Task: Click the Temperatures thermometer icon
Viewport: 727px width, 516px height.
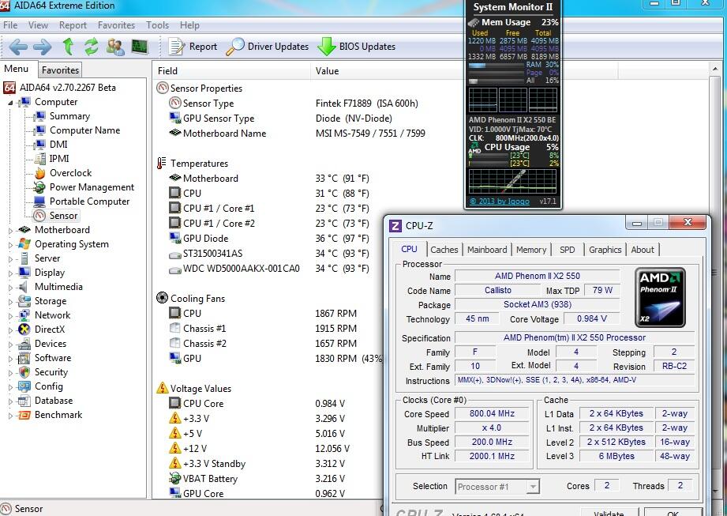Action: click(x=161, y=164)
